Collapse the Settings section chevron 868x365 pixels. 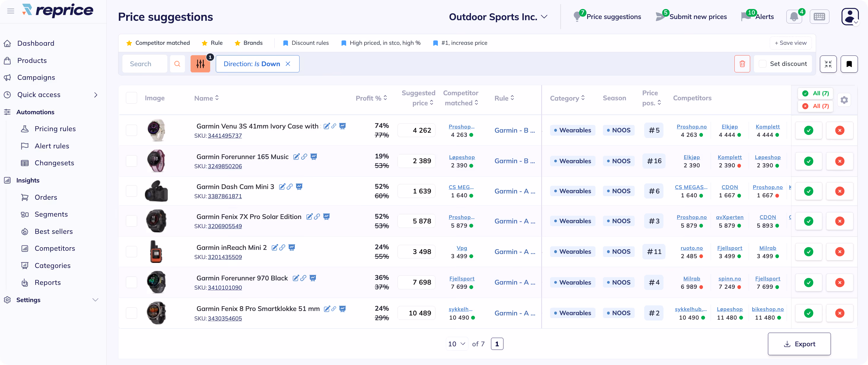(95, 300)
